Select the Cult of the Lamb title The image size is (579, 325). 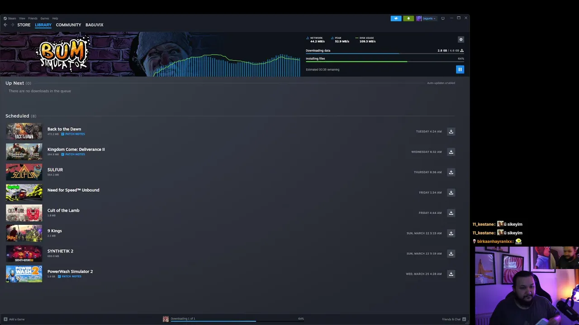(63, 210)
